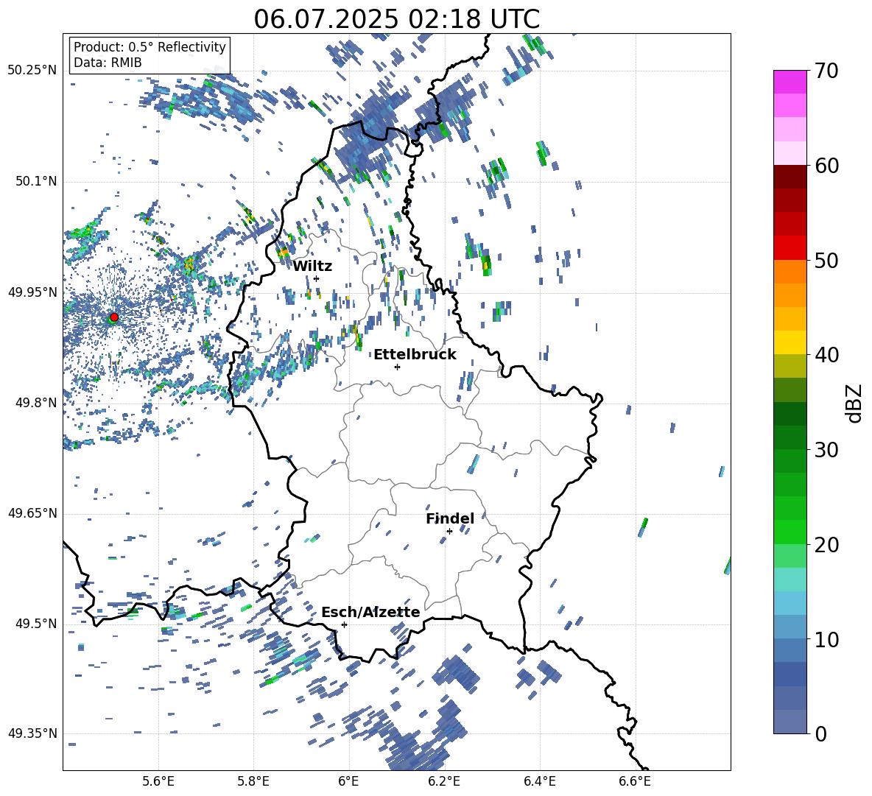Click the Findel station cross marker
The width and height of the screenshot is (872, 796).
tap(449, 532)
